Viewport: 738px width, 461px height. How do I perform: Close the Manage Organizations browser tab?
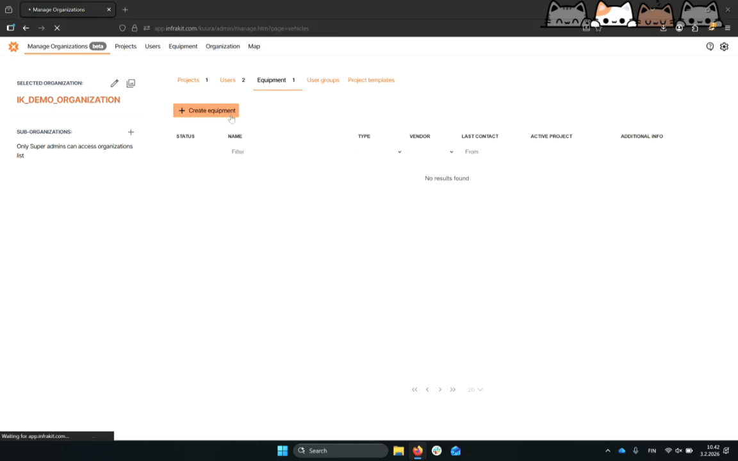pos(109,10)
